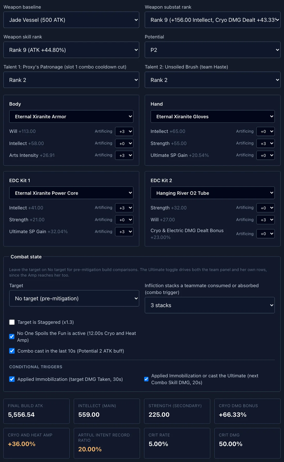Change Artificing level for Intellect +41.00
284x462 pixels.
coord(124,208)
